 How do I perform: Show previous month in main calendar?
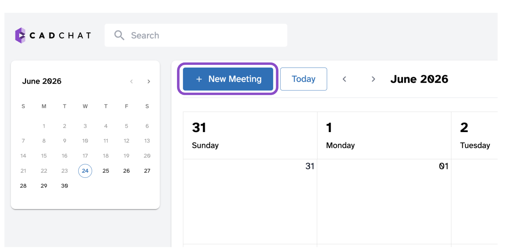click(x=344, y=79)
